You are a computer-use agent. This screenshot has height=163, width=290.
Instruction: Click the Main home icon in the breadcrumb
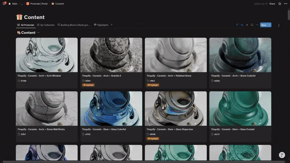click(10, 4)
